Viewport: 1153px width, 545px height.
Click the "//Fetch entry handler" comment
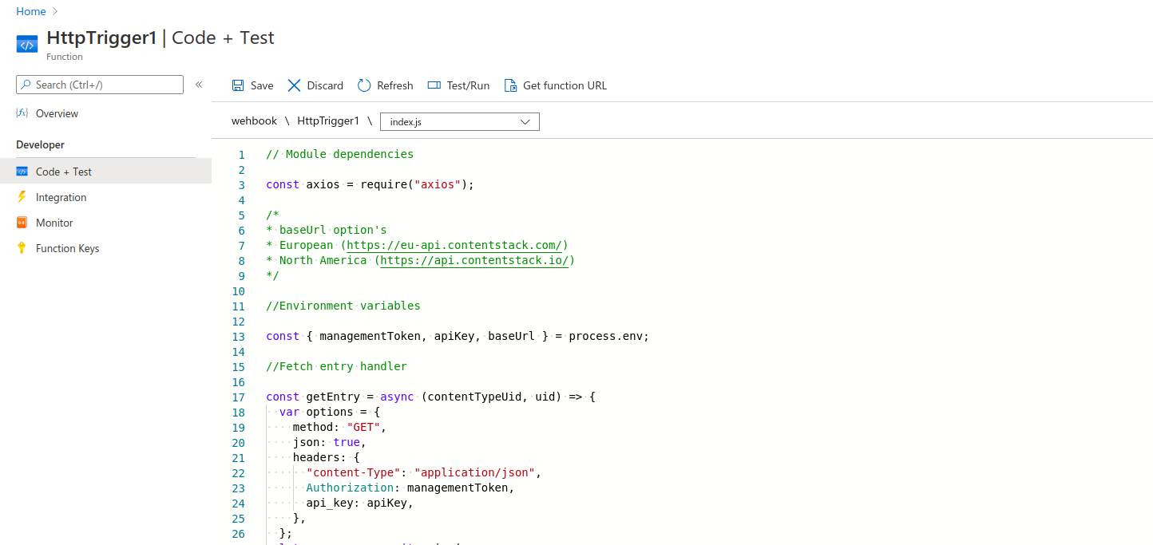(337, 366)
